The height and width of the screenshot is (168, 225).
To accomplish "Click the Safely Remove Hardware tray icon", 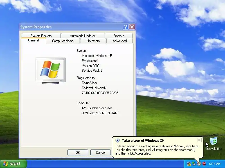I will (x=194, y=164).
